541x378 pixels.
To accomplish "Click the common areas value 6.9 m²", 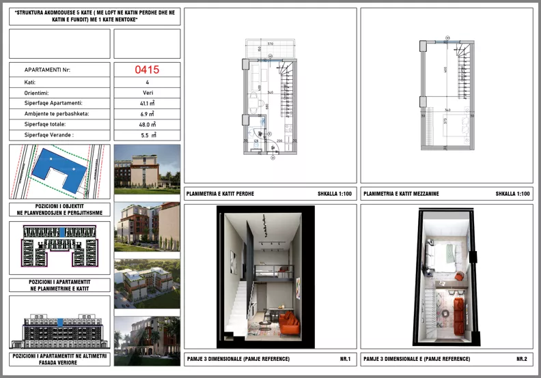I will [148, 114].
